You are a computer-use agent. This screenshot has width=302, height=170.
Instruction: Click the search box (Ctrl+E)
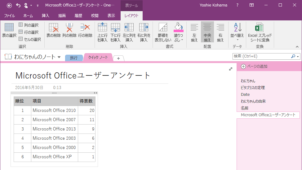point(261,56)
